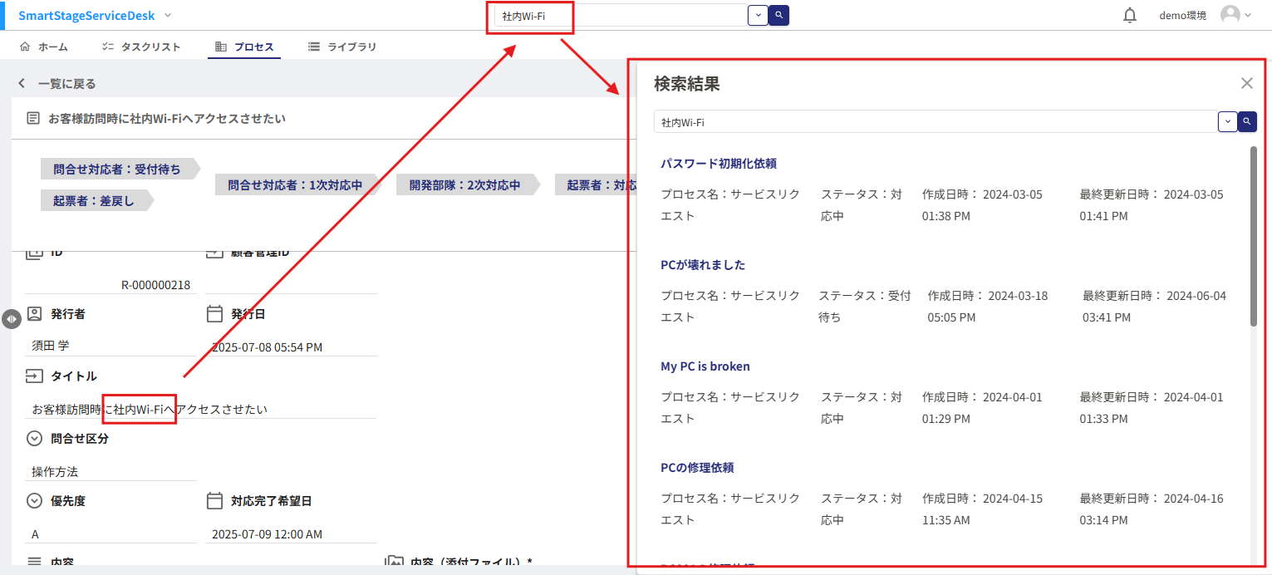This screenshot has width=1272, height=575.
Task: Expand the 問合せ区分 dropdown
Action: pyautogui.click(x=34, y=439)
